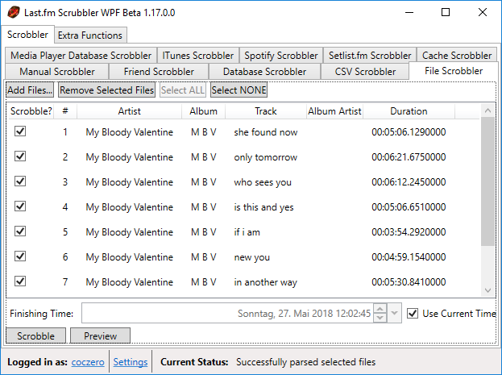502x375 pixels.
Task: Open the Media Player Database Scrobbler tab
Action: pos(81,56)
